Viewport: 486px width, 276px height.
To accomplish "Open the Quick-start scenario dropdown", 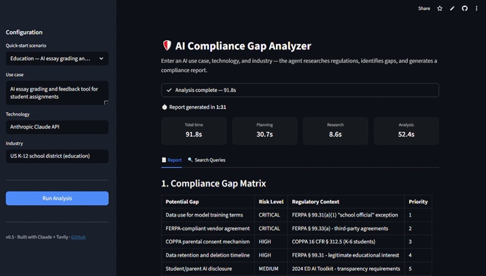I will [57, 58].
